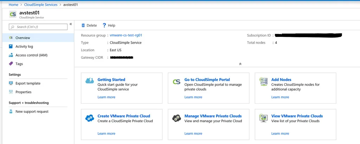The width and height of the screenshot is (360, 144).
Task: Click the Access control people icon
Action: point(11,55)
